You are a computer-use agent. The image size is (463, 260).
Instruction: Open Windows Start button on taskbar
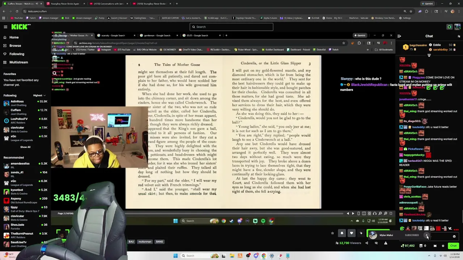(x=175, y=256)
